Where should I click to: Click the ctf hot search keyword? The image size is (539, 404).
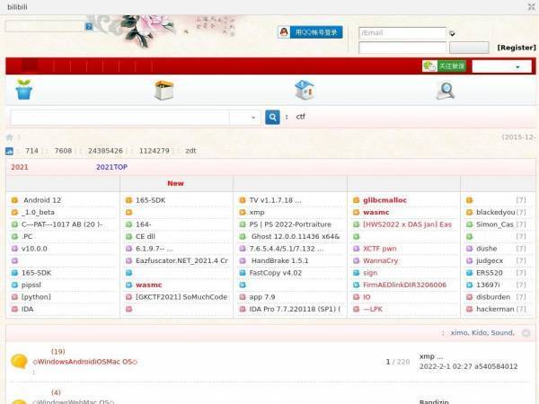[300, 117]
